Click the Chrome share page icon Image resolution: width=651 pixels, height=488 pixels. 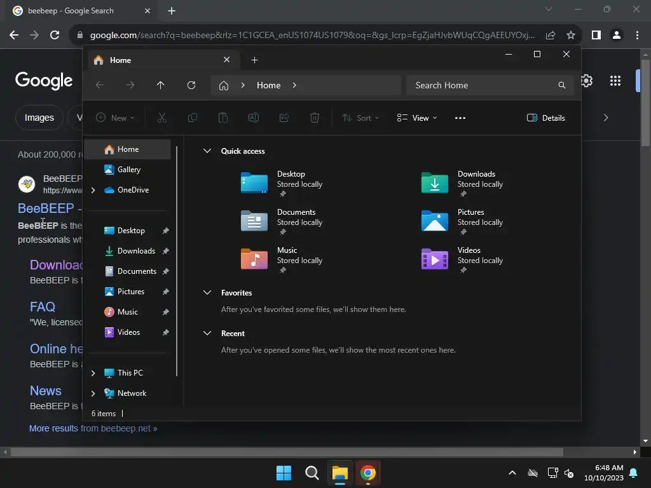(x=551, y=36)
